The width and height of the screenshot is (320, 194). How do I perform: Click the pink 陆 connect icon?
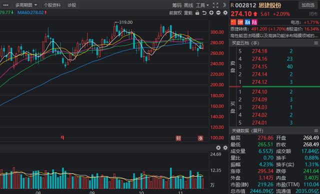254,22
